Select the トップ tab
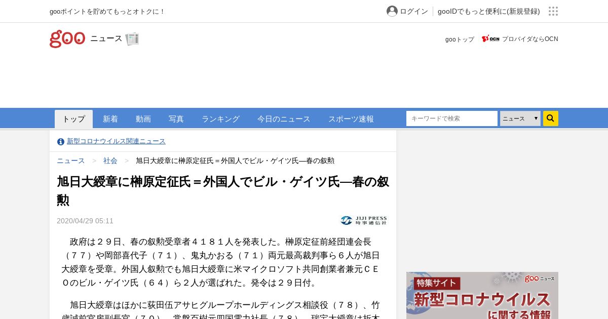This screenshot has height=319, width=608. (74, 119)
